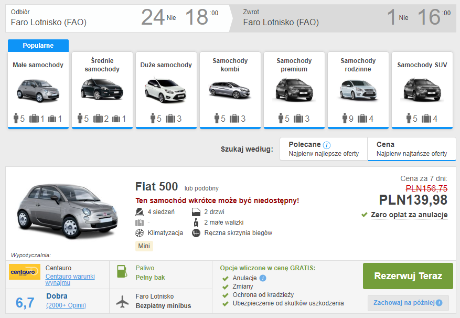Image resolution: width=460 pixels, height=318 pixels.
Task: Open the Zachowaj na później info icon
Action: (439, 303)
